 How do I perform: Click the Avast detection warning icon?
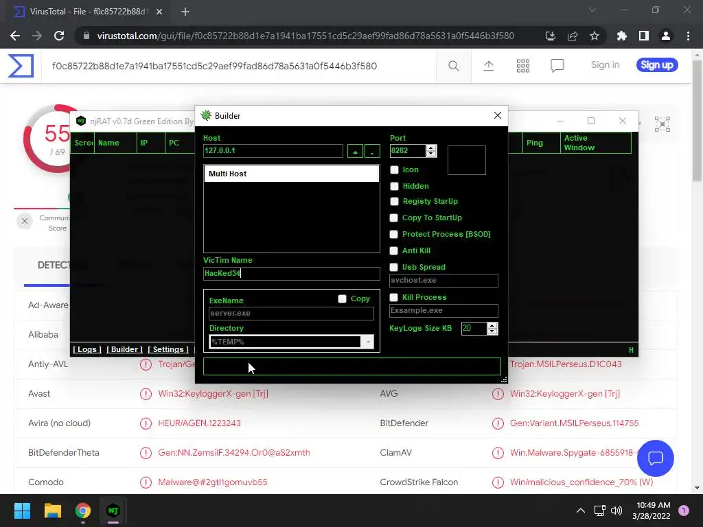pos(146,394)
